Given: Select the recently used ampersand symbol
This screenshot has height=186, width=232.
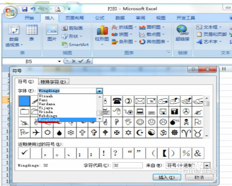Looking at the screenshot, I should [x=198, y=153].
